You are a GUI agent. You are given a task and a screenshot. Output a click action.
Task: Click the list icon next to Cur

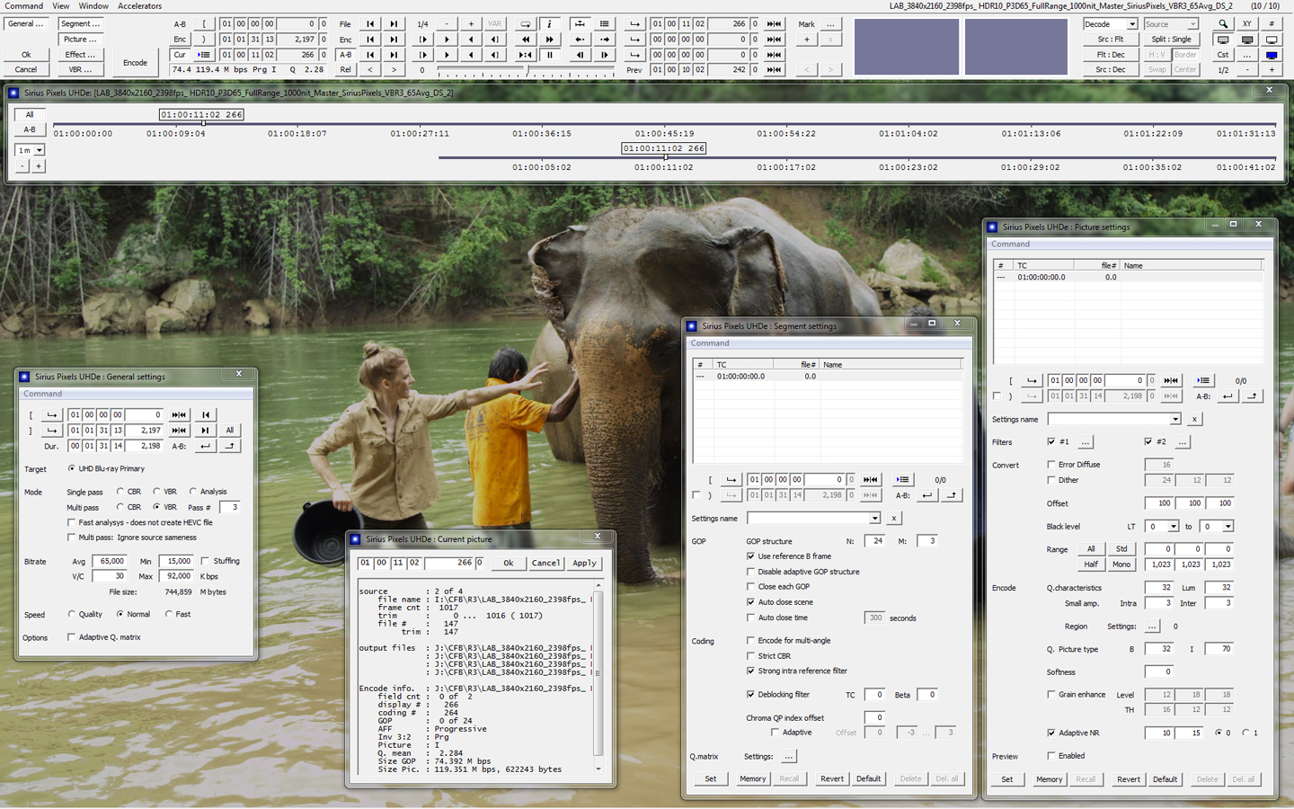[x=204, y=55]
